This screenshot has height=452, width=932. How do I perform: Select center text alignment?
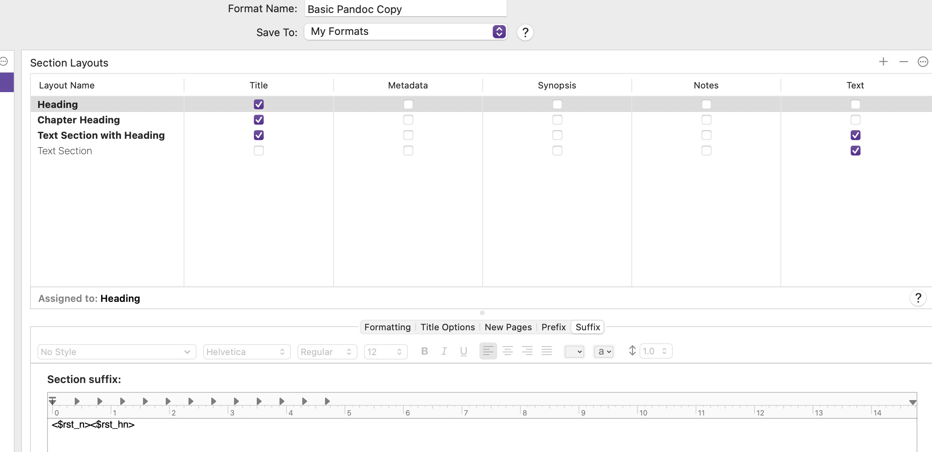[507, 351]
